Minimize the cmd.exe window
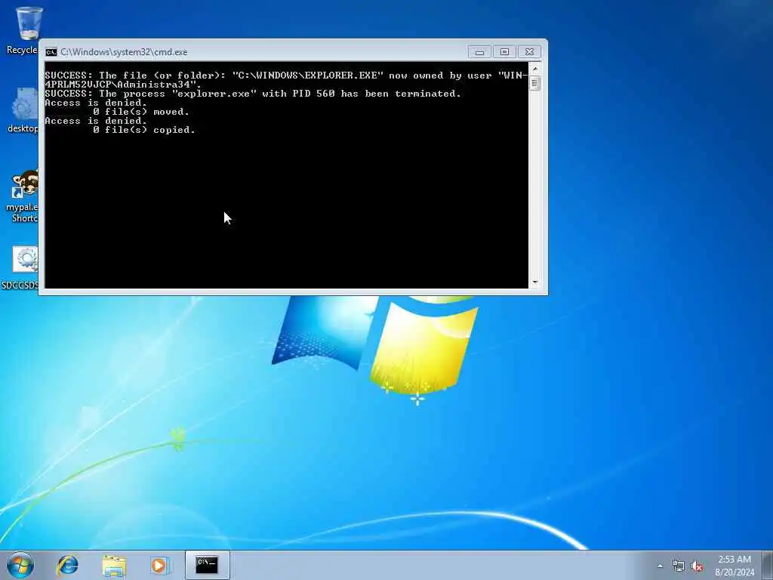The image size is (773, 580). pyautogui.click(x=479, y=52)
